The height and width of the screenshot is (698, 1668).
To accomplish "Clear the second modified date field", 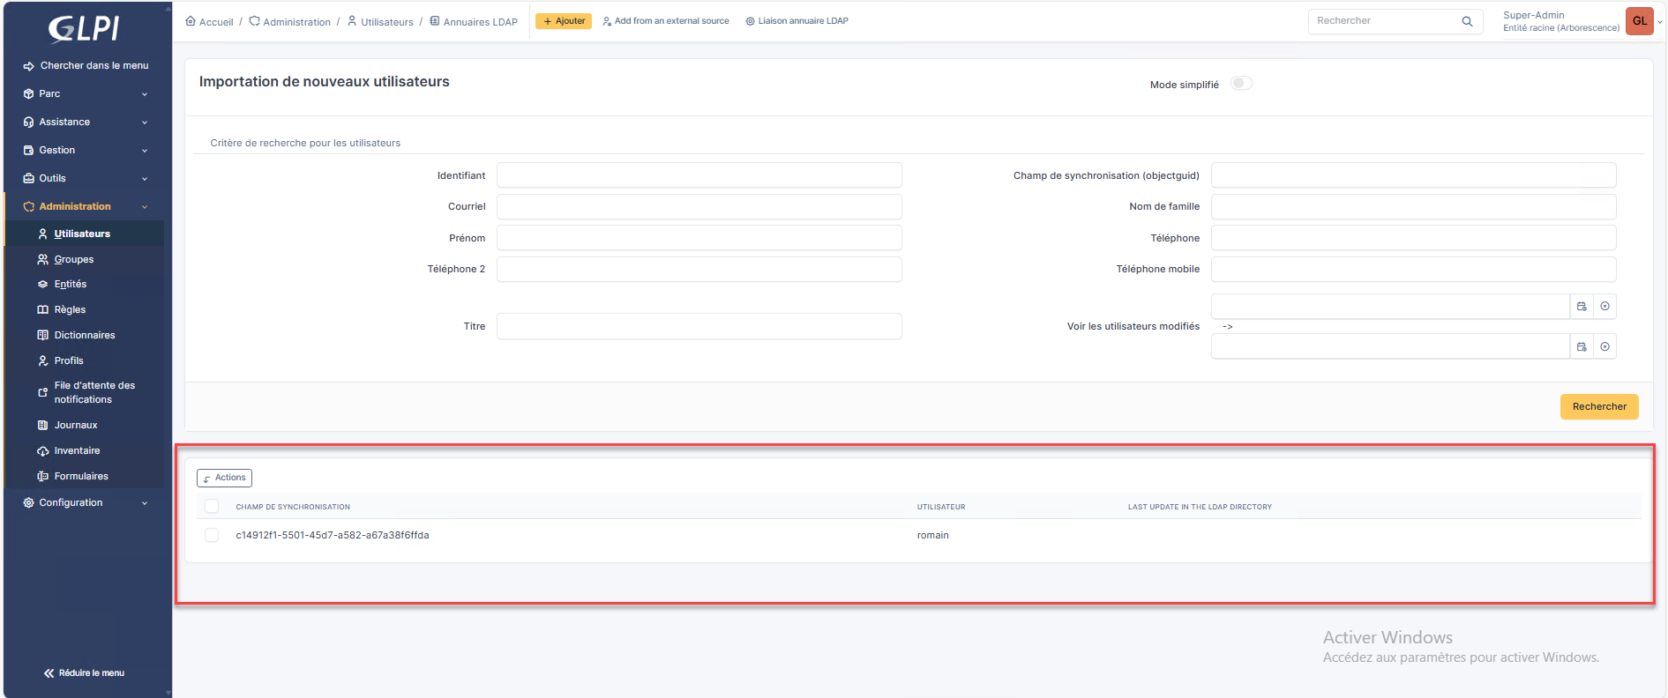I will [x=1604, y=347].
